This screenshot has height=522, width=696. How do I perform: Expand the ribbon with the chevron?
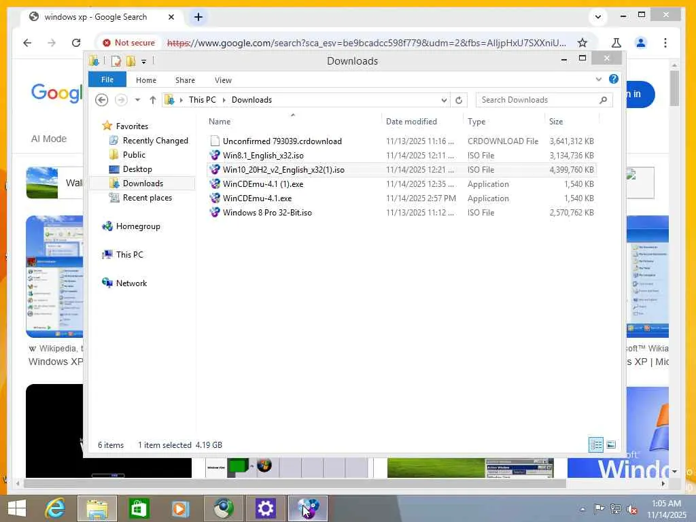click(x=598, y=80)
